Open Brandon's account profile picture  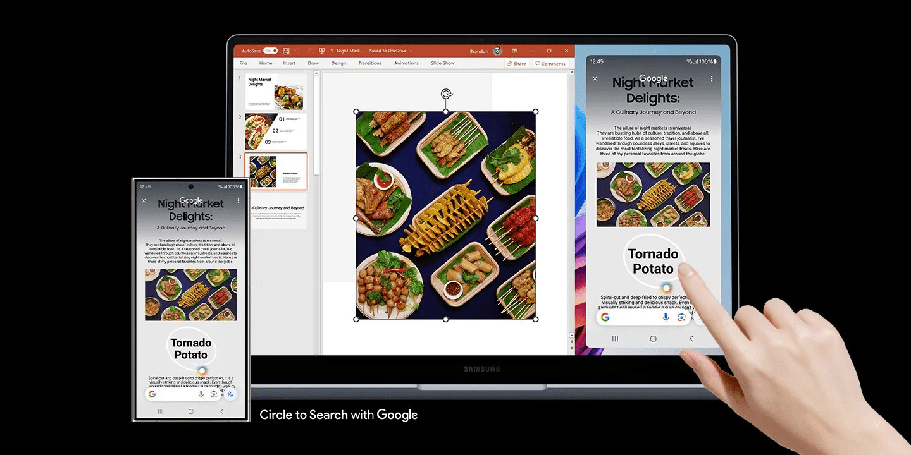pyautogui.click(x=497, y=51)
